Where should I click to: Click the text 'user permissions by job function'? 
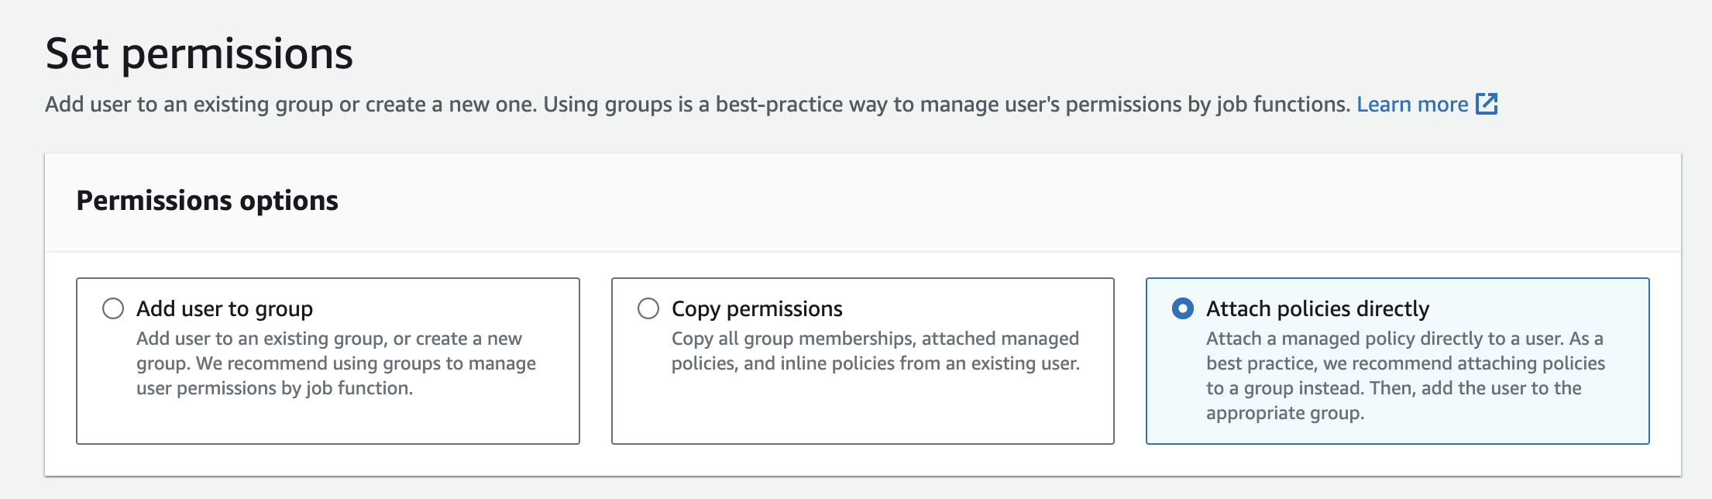[x=274, y=388]
